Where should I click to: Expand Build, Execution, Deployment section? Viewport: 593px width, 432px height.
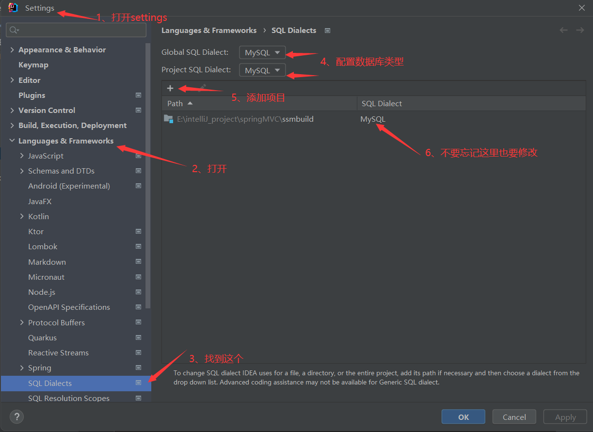pos(12,126)
